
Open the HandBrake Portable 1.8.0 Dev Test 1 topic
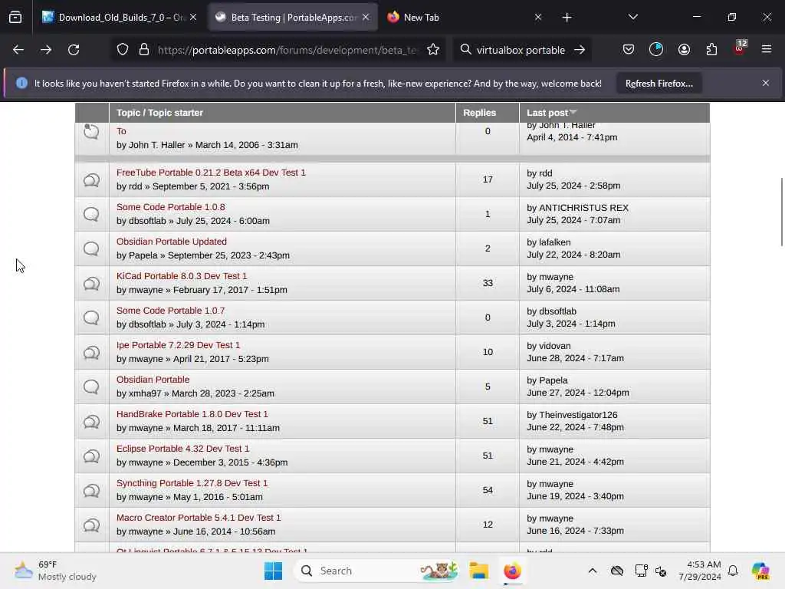[x=192, y=414]
